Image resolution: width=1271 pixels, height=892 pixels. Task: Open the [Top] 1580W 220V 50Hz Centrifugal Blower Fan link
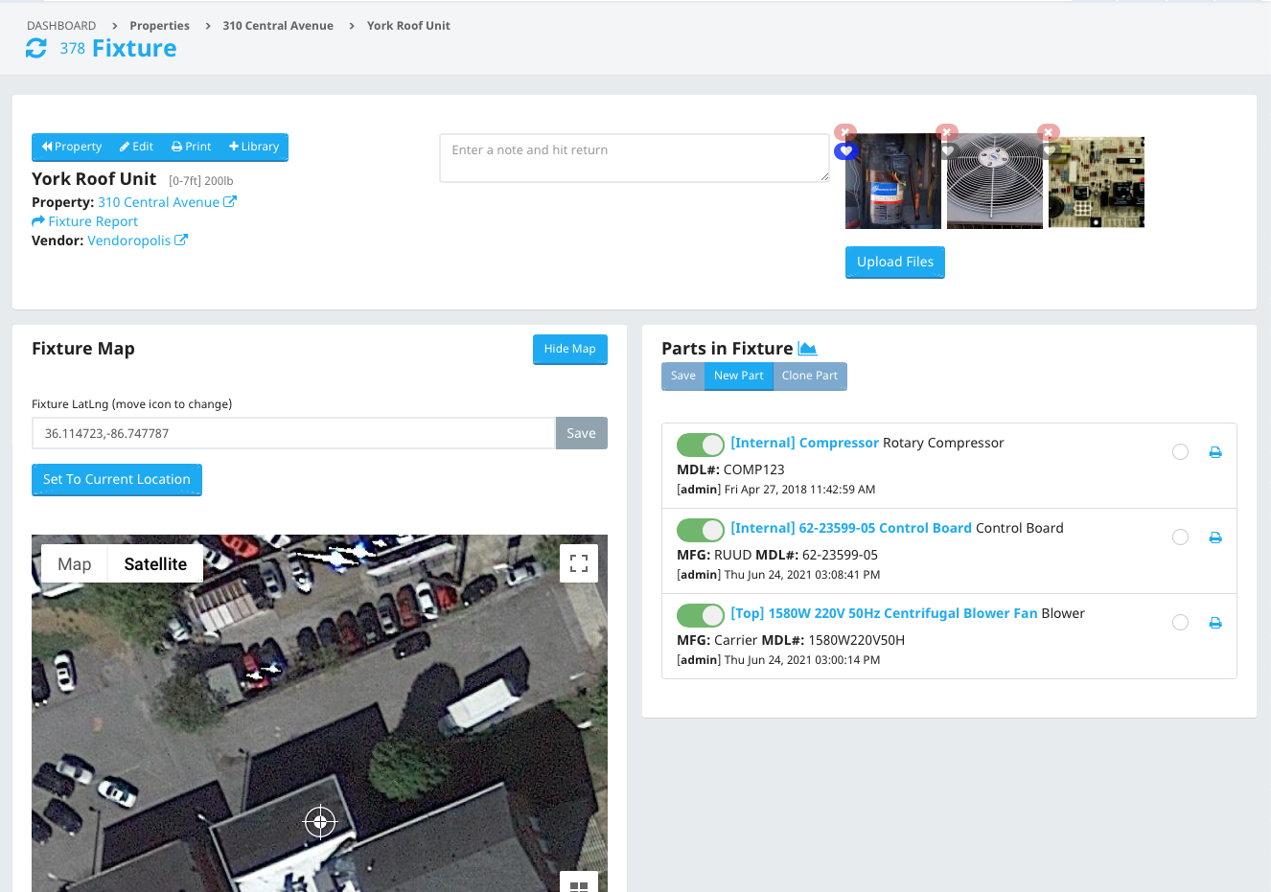pyautogui.click(x=884, y=613)
